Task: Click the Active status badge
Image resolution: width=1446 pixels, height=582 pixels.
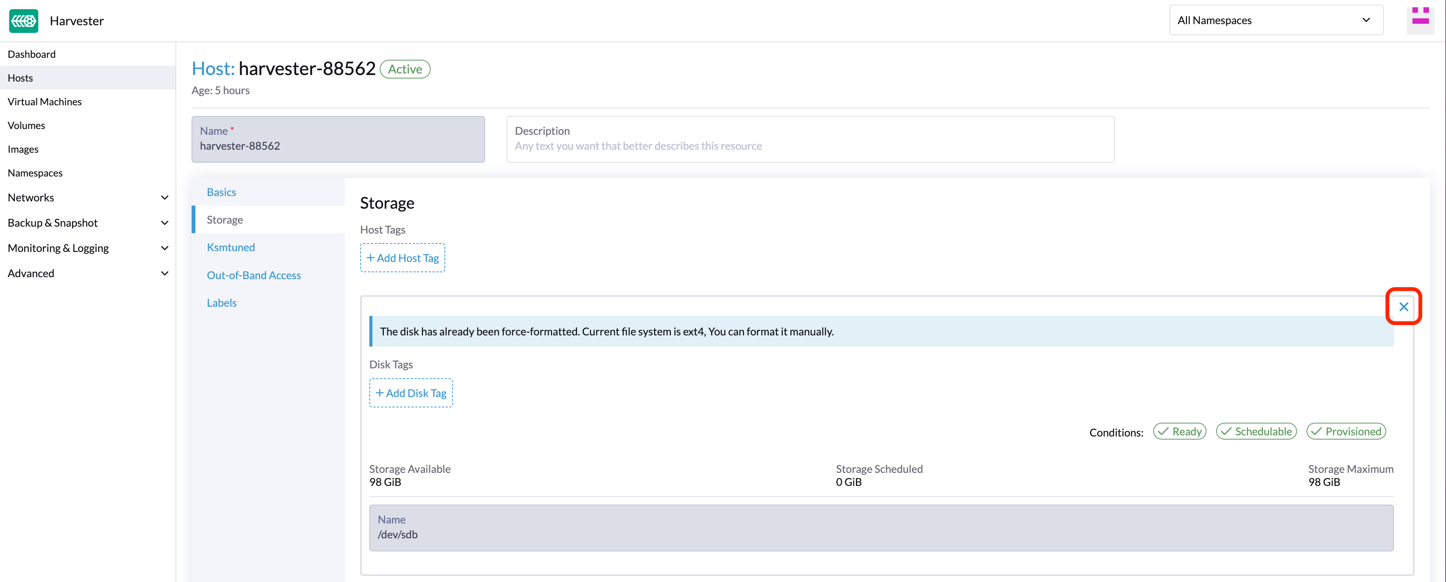Action: (x=405, y=69)
